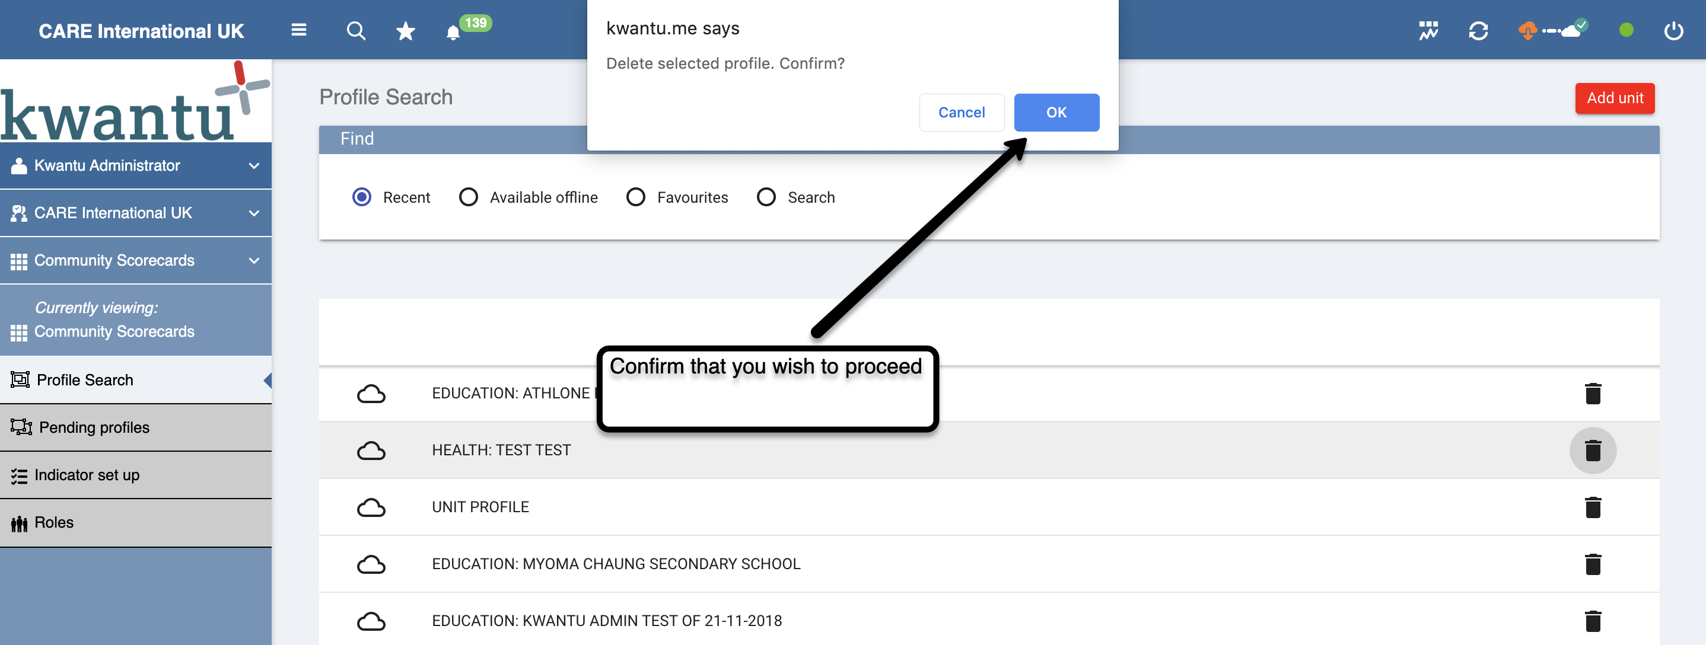This screenshot has height=645, width=1706.
Task: Expand CARE International UK sidebar menu
Action: tap(254, 213)
